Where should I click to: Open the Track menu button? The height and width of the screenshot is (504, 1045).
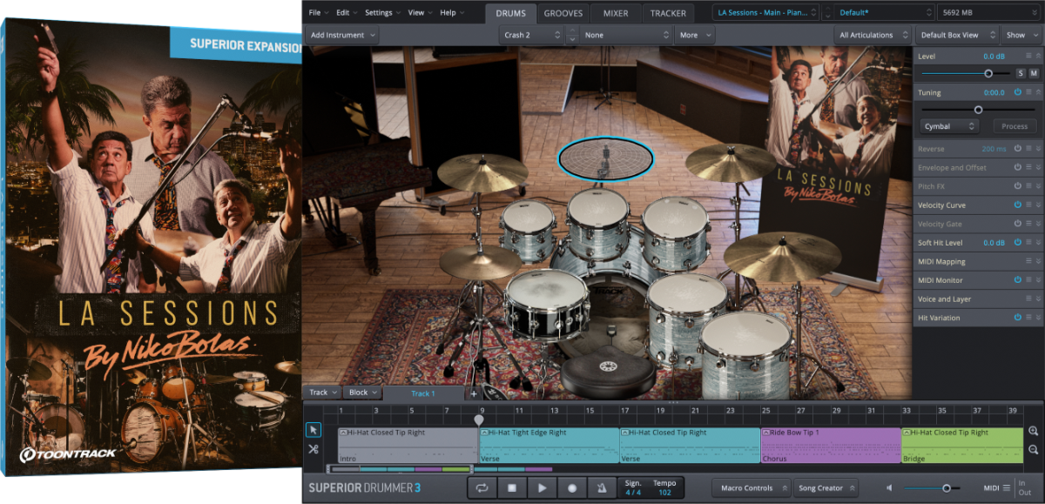click(322, 393)
